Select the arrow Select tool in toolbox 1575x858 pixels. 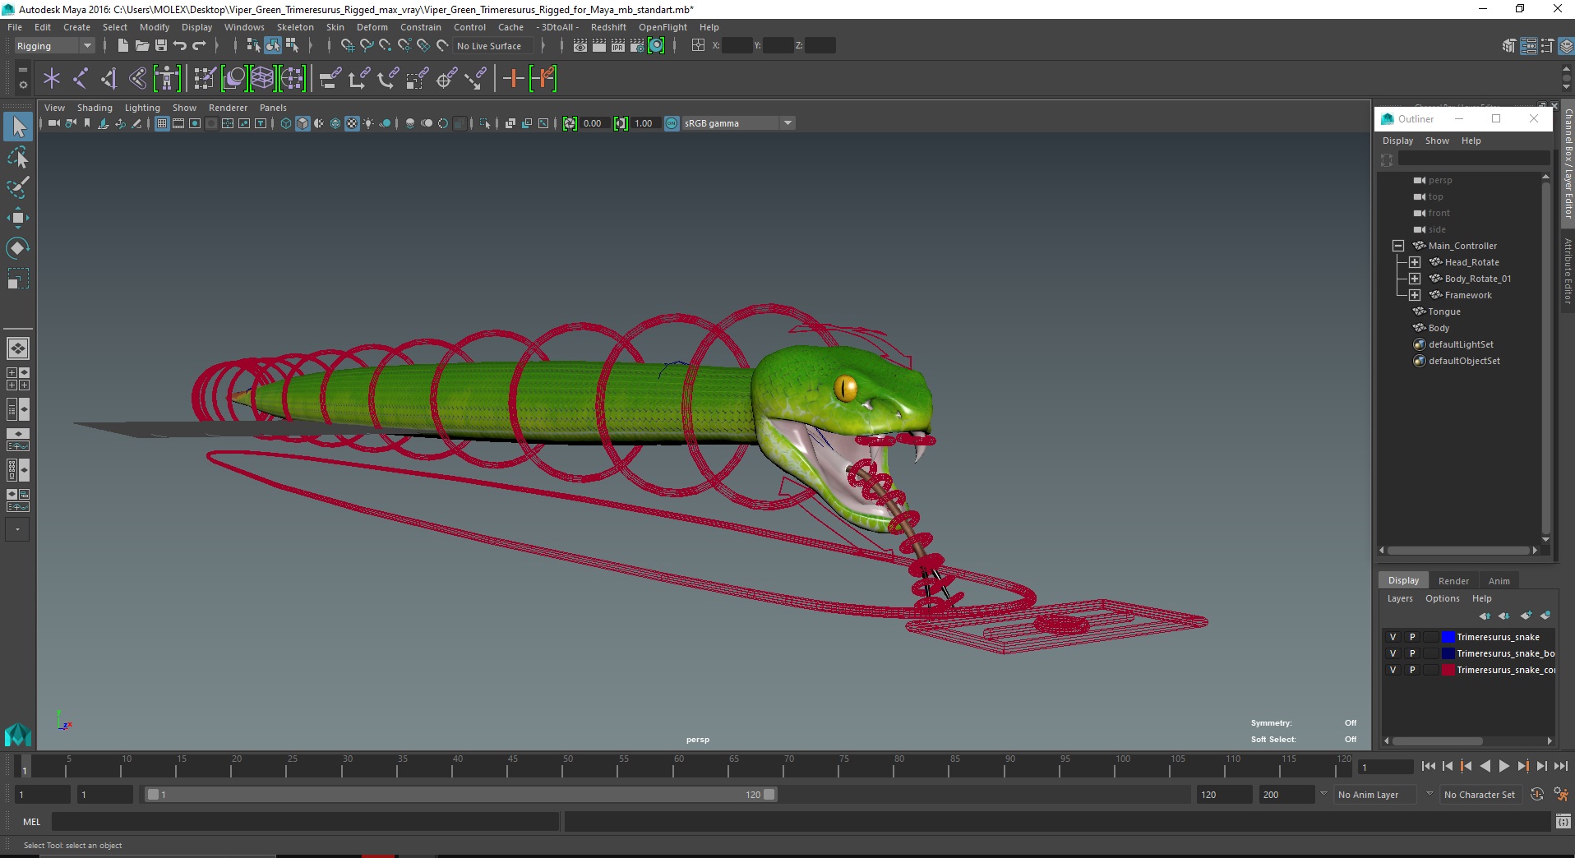point(18,127)
